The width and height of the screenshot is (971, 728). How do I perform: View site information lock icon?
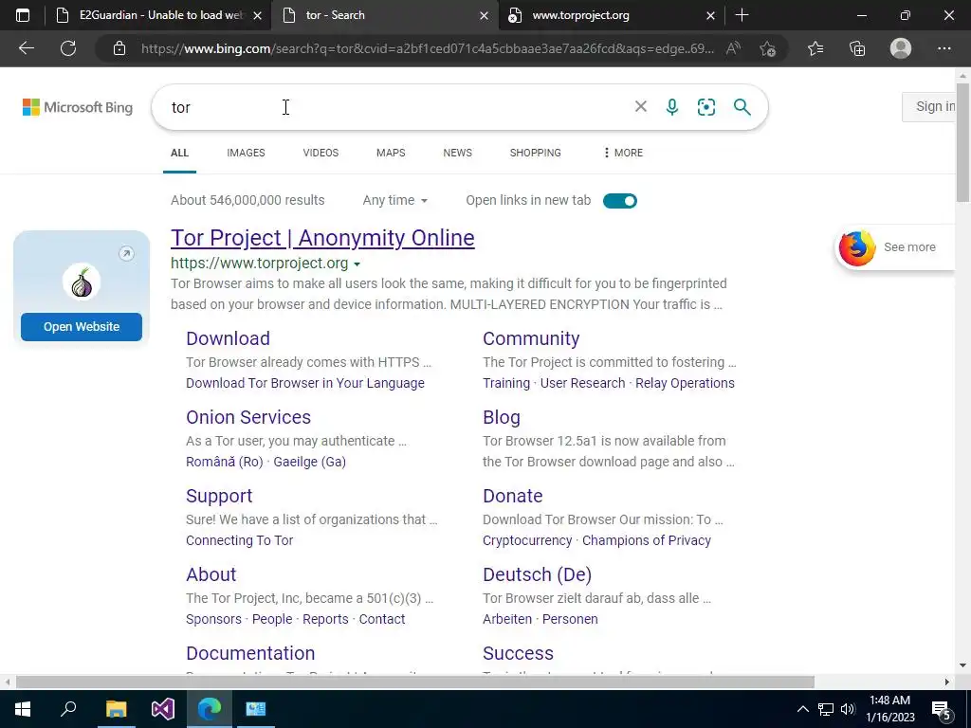119,49
